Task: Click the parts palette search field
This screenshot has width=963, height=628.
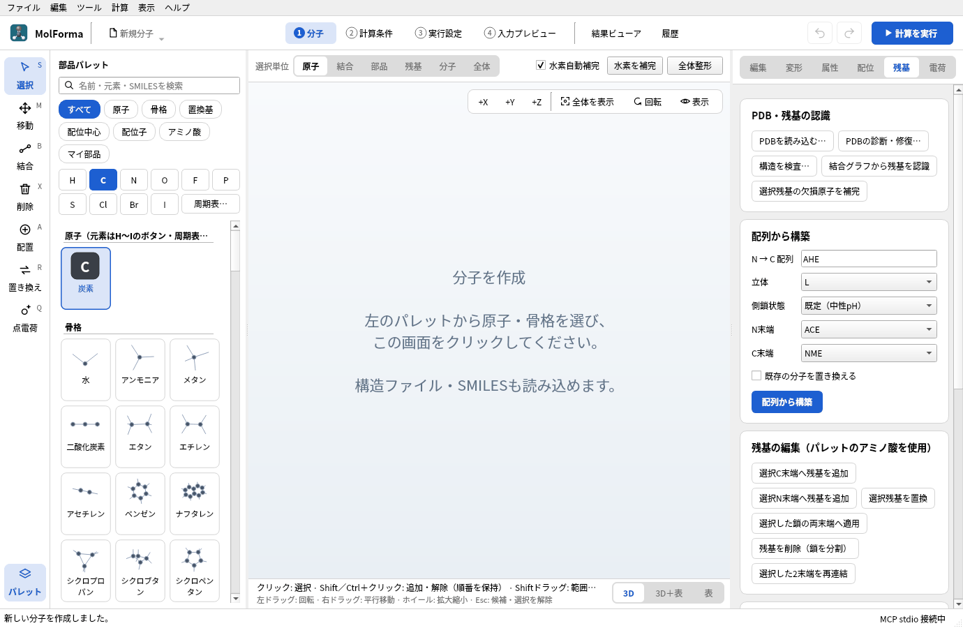Action: coord(149,85)
